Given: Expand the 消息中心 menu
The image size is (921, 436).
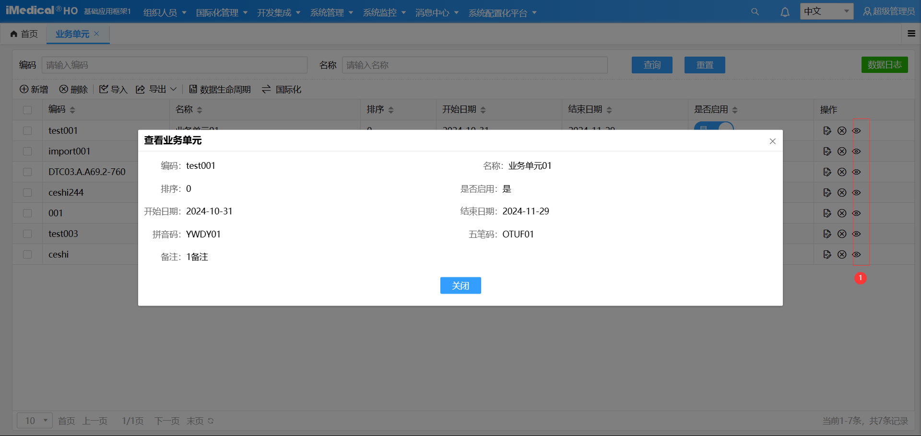Looking at the screenshot, I should click(437, 12).
